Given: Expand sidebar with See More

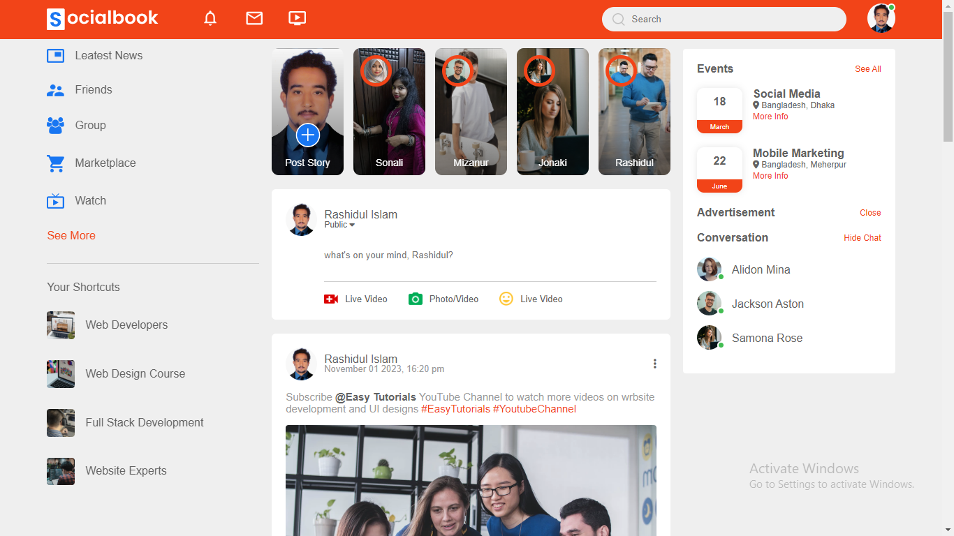Looking at the screenshot, I should tap(71, 236).
